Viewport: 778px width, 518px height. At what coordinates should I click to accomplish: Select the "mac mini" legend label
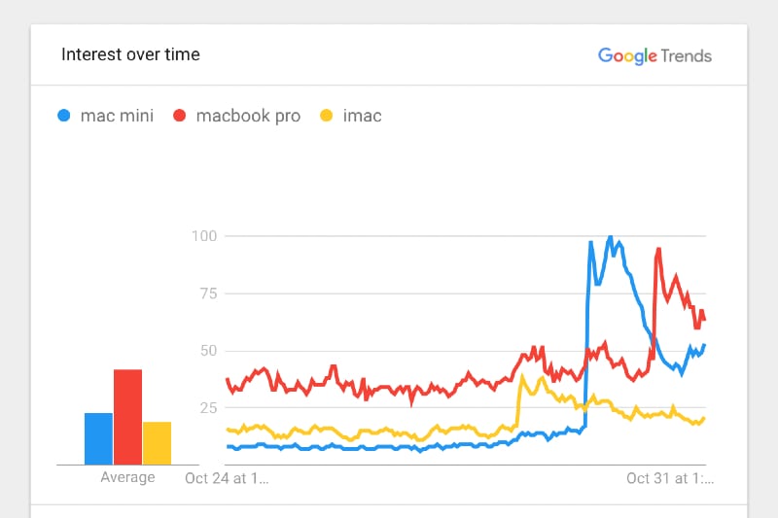(x=117, y=116)
